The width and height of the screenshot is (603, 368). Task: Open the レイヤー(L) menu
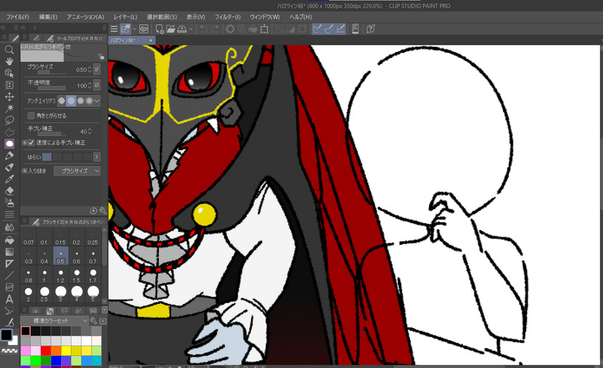[125, 17]
